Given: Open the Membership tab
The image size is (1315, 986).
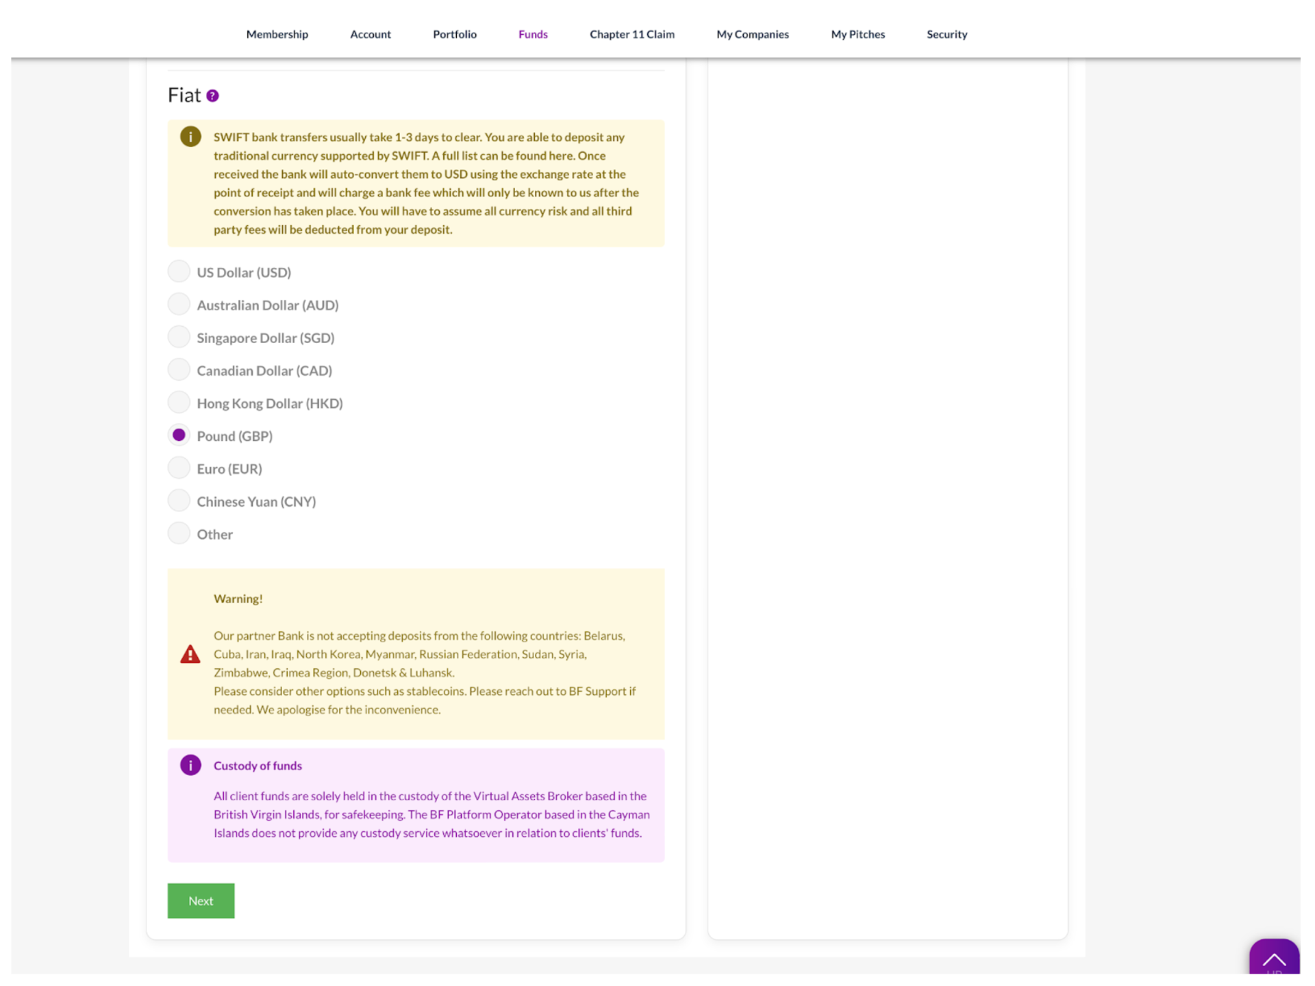Looking at the screenshot, I should pos(277,34).
